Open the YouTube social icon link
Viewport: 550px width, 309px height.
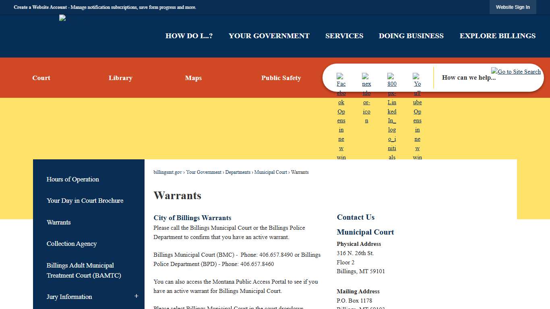click(x=417, y=78)
